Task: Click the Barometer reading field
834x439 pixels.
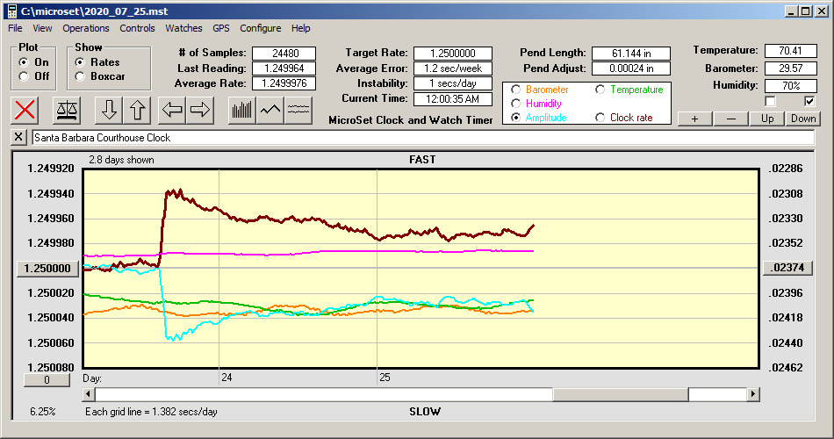Action: 790,68
